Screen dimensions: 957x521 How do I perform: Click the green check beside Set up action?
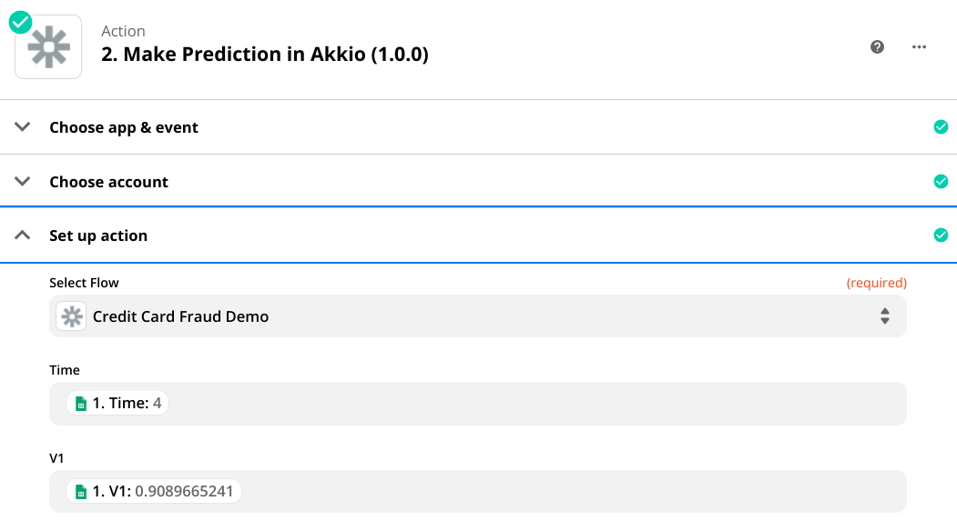pos(941,235)
